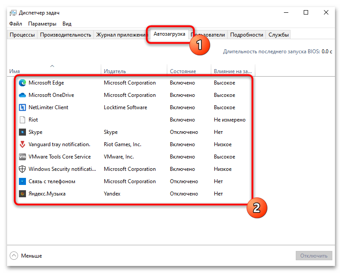
Task: Click the Меньше label
Action: coord(31,256)
